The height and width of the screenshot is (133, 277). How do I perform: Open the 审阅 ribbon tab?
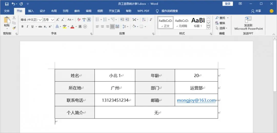pyautogui.click(x=88, y=11)
